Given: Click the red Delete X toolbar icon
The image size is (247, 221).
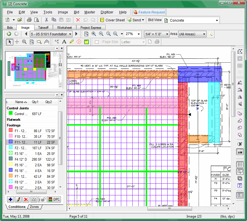Looking at the screenshot, I should pyautogui.click(x=78, y=20).
